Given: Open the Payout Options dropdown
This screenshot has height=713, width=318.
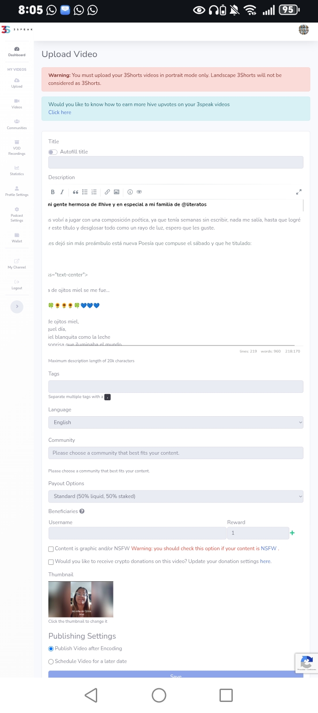Looking at the screenshot, I should pyautogui.click(x=176, y=496).
